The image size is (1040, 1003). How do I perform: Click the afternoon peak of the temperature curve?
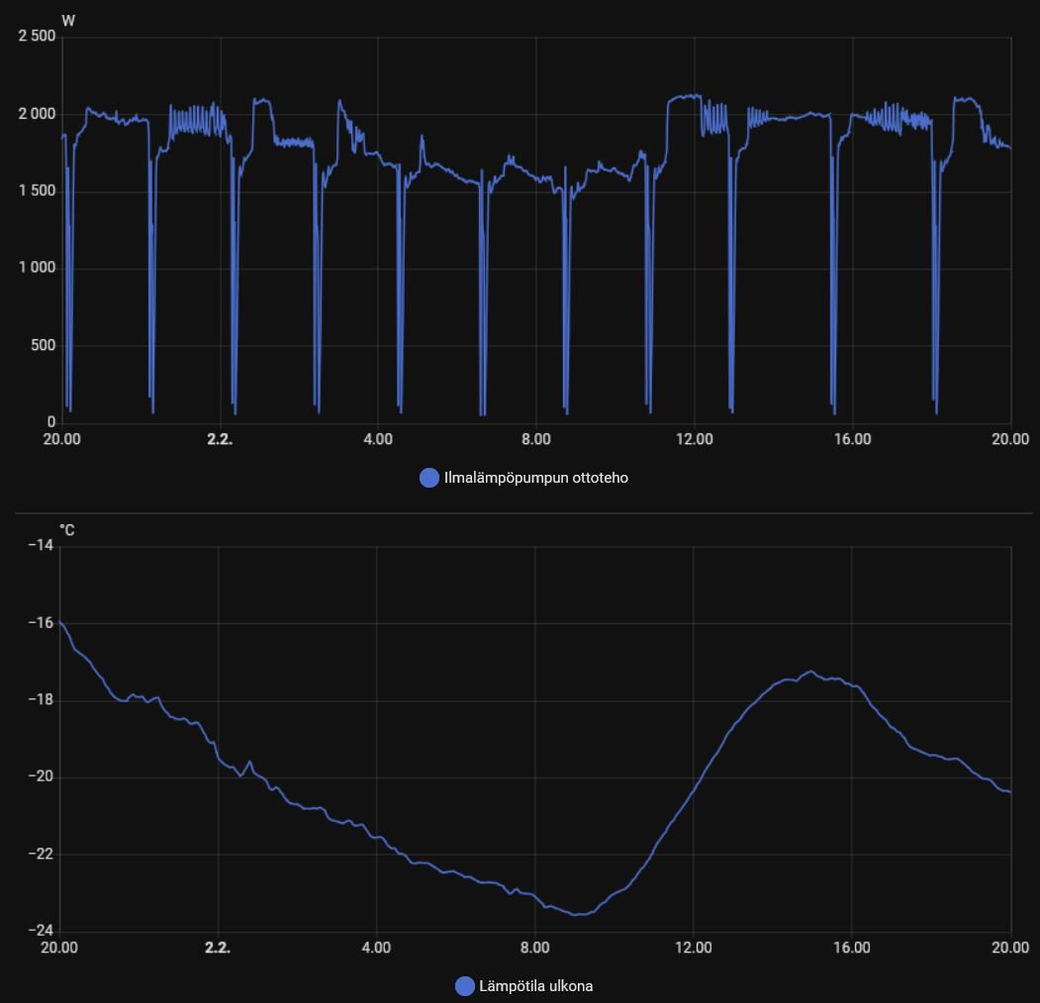tap(810, 672)
